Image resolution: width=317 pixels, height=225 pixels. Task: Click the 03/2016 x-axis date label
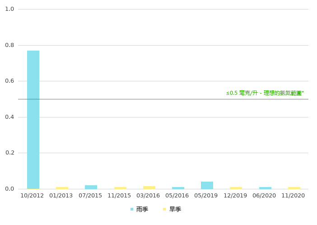click(x=148, y=196)
